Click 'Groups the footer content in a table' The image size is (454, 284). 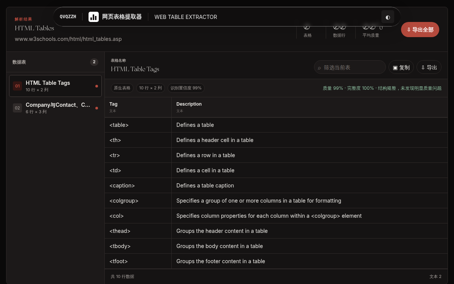click(x=309, y=261)
